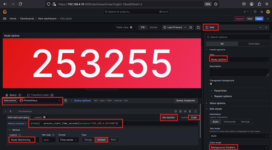Switch query editor to Code mode
The width and height of the screenshot is (272, 150).
click(194, 117)
